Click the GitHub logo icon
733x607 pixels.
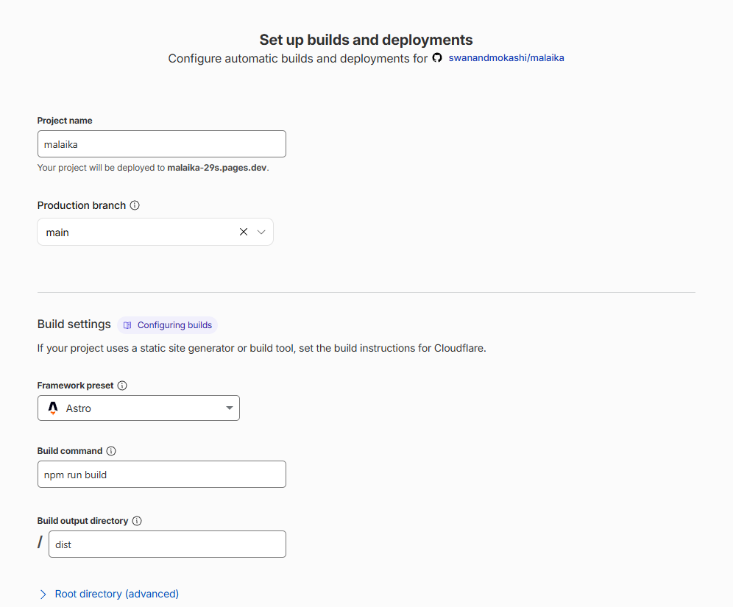point(437,57)
